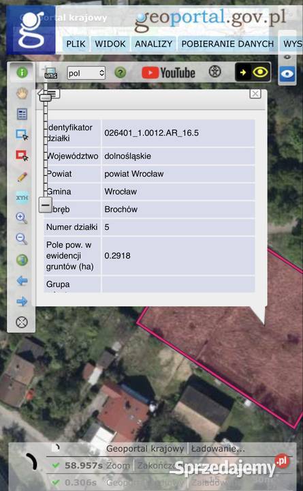The image size is (303, 491).
Task: Select the hand pan tool
Action: point(22,93)
